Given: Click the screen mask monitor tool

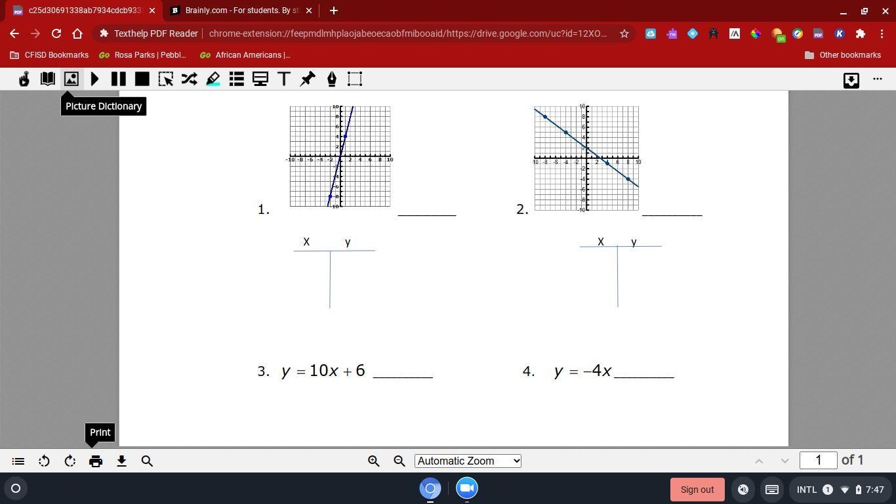Looking at the screenshot, I should [260, 79].
